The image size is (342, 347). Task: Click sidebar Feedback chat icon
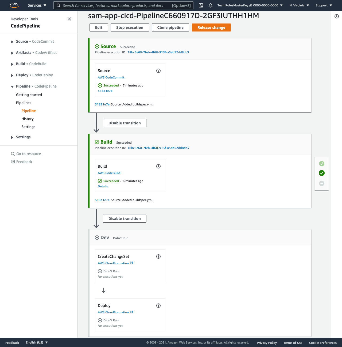tap(13, 162)
